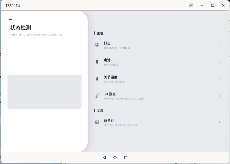This screenshot has height=164, width=230.
Task: Maximize the TB321FU window
Action: click(213, 5)
